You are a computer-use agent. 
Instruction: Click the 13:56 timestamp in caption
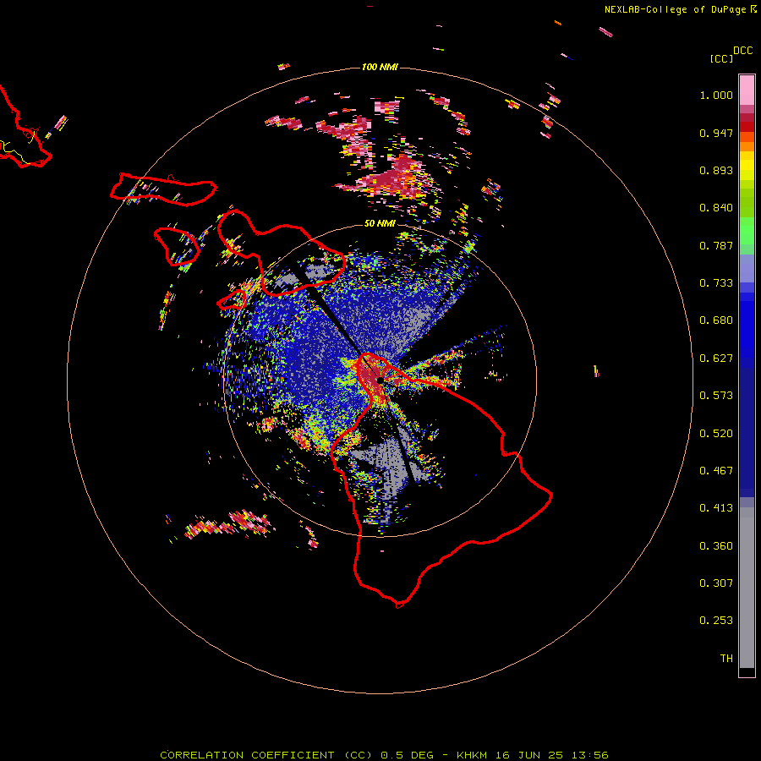(589, 755)
